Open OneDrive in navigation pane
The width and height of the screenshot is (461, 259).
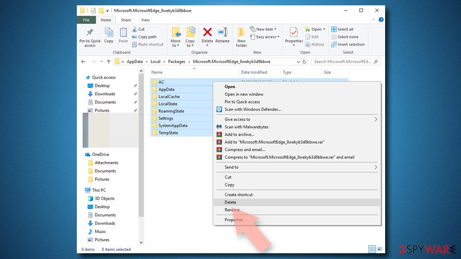(x=100, y=154)
